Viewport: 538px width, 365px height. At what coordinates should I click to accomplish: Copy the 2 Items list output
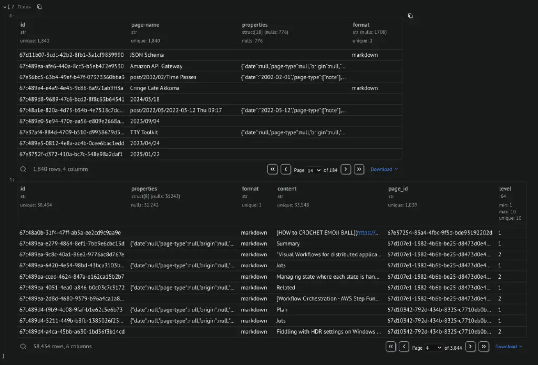39,7
